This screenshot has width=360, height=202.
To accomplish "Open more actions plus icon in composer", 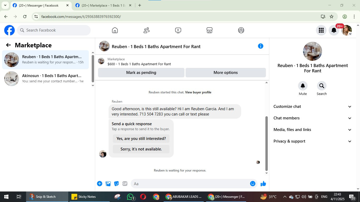I will pos(100,184).
